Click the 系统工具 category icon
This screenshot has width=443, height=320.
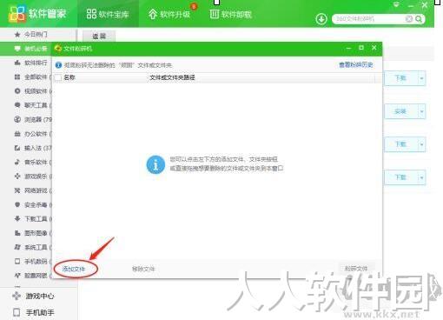[x=17, y=247]
